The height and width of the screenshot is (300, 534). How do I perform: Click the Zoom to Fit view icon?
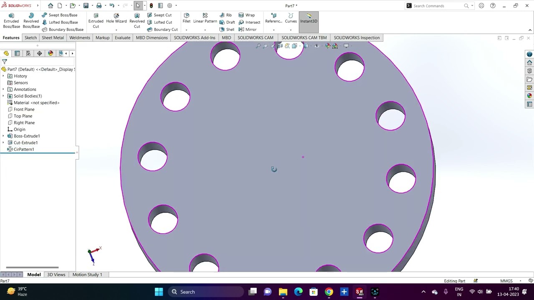258,46
